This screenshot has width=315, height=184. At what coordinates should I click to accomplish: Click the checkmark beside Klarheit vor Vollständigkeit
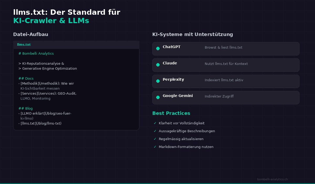click(x=155, y=123)
